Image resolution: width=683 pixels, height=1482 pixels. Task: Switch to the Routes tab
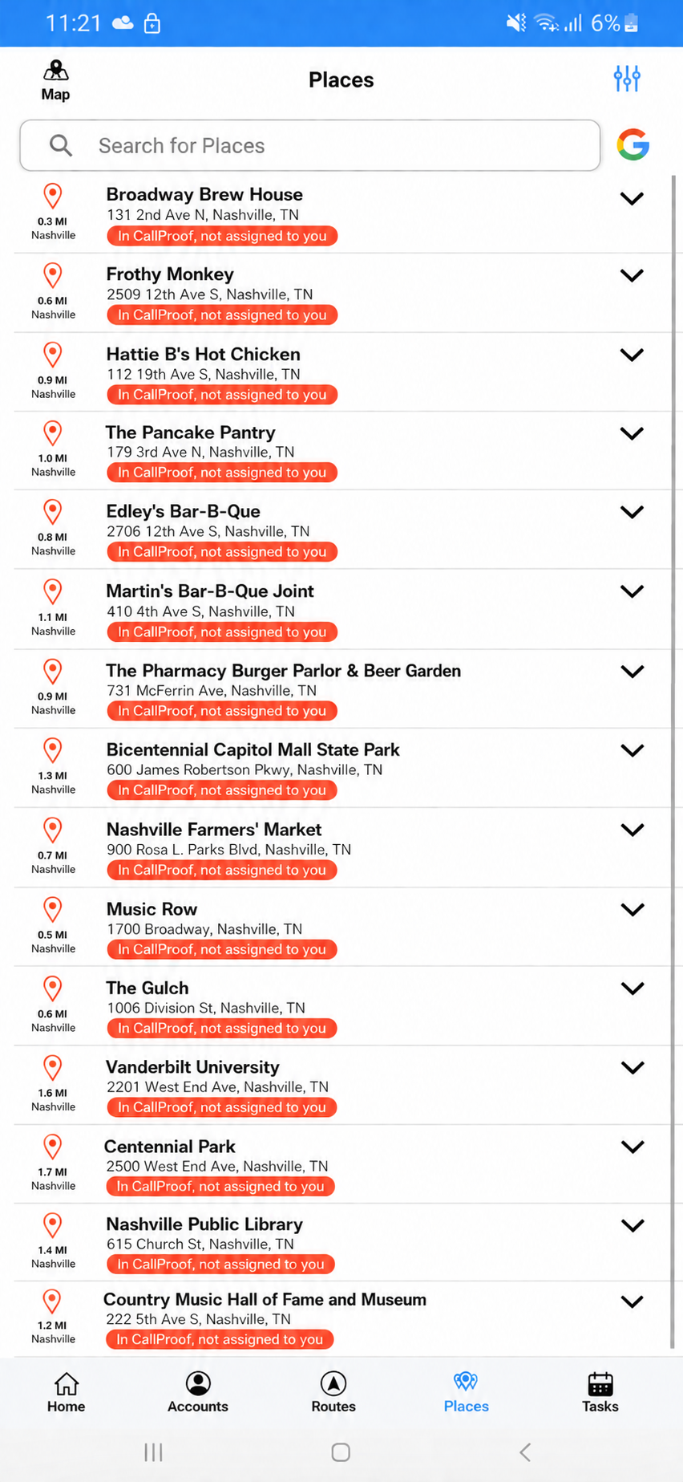[x=333, y=1393]
